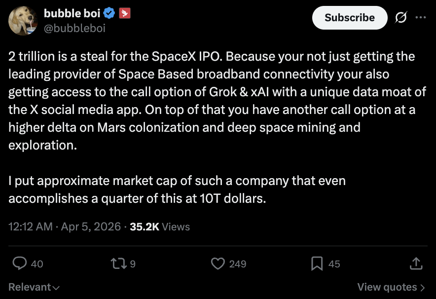Click the chevron next to Relevant
436x299 pixels.
(56, 288)
